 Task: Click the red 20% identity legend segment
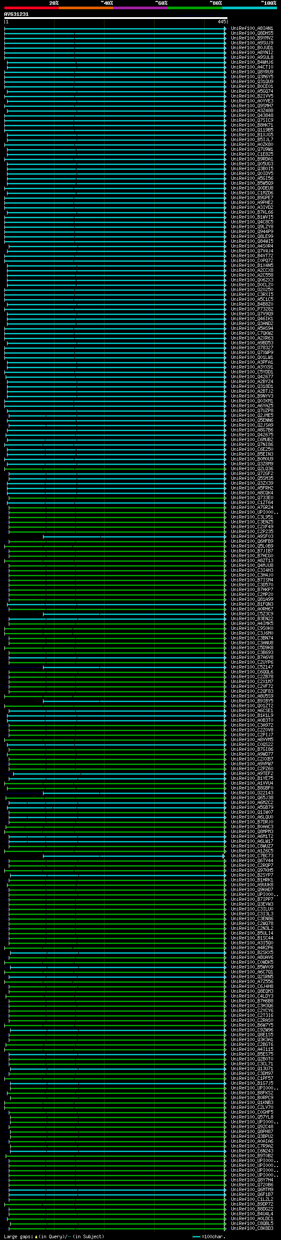coord(31,8)
